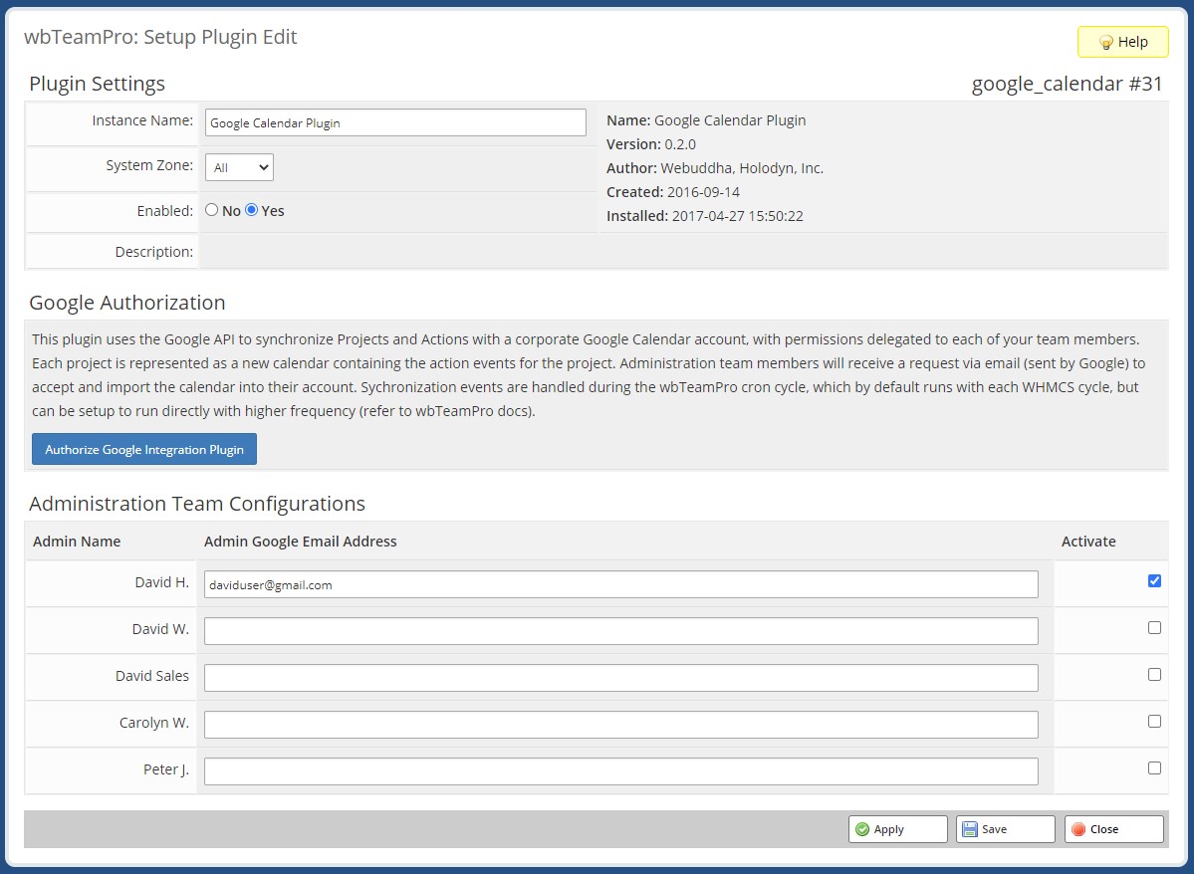Click the Help lightbulb icon
The height and width of the screenshot is (874, 1194).
(x=1105, y=42)
